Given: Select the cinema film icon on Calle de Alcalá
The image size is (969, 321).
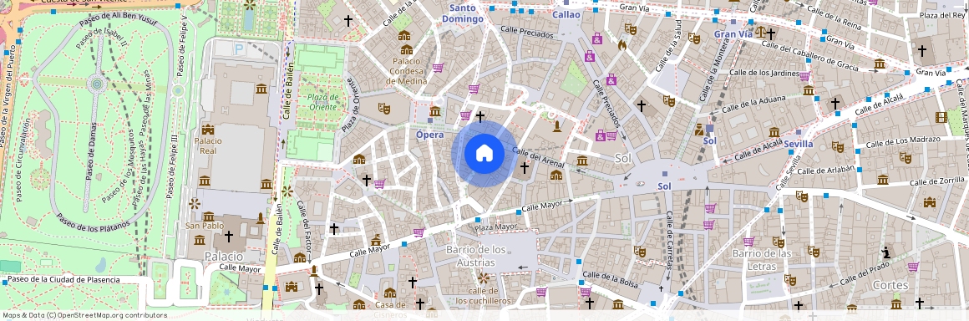Looking at the screenshot, I should (941, 117).
